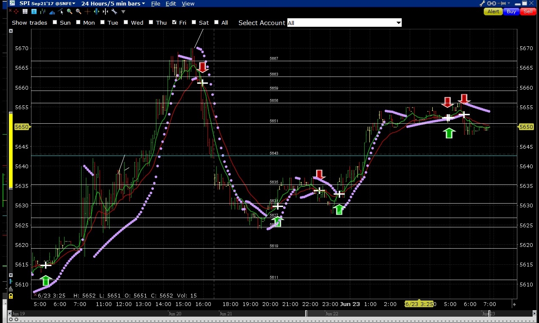
Task: Click the chain link grouping icon
Action: click(491, 3)
